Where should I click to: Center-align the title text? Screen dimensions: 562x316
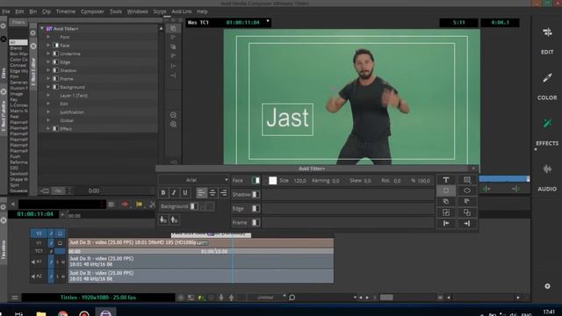[213, 193]
